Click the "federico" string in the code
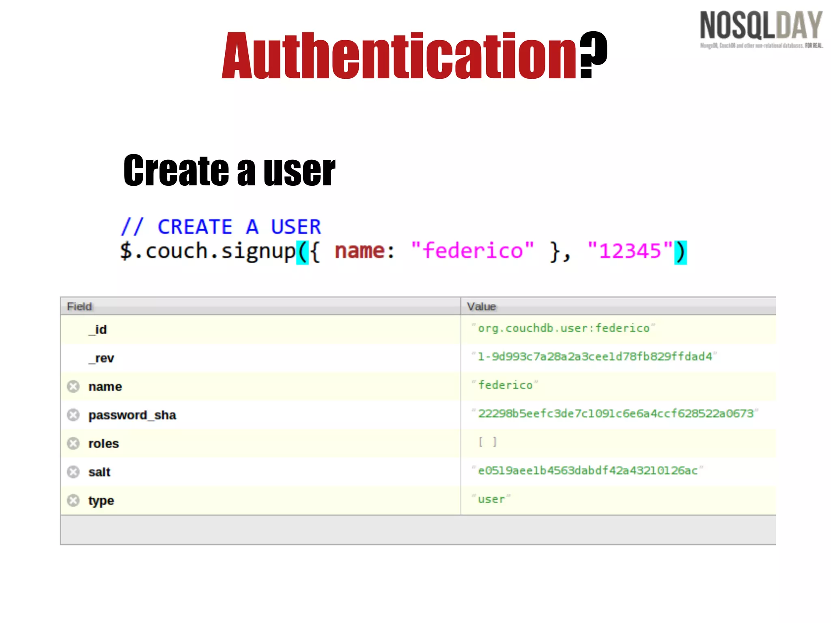The height and width of the screenshot is (623, 831). coord(473,250)
